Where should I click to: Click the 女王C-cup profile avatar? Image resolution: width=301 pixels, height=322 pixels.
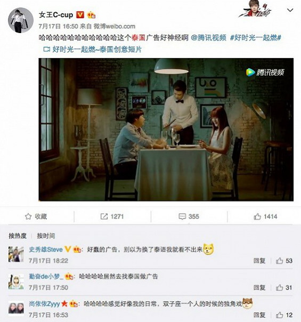click(x=21, y=20)
